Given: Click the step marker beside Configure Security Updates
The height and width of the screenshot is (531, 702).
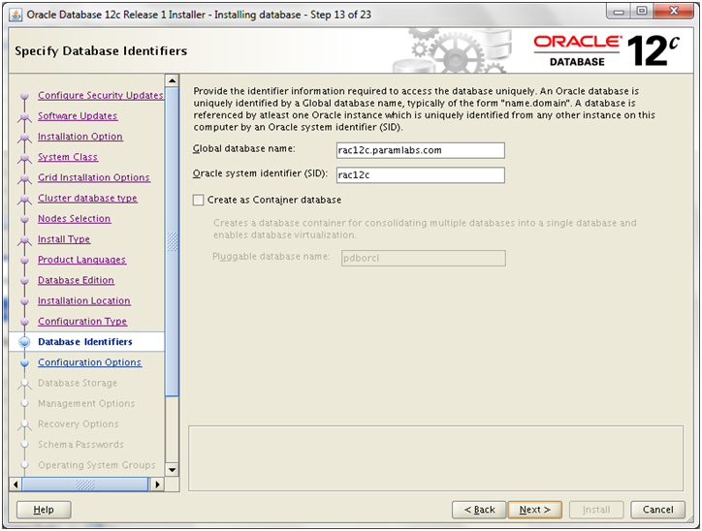Looking at the screenshot, I should [24, 96].
